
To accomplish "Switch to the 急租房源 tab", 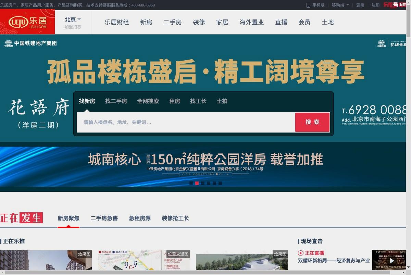I will [x=140, y=218].
